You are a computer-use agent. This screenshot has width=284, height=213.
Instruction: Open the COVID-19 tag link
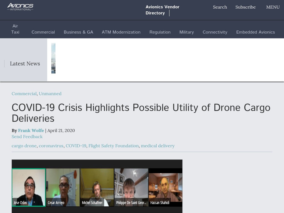click(76, 146)
